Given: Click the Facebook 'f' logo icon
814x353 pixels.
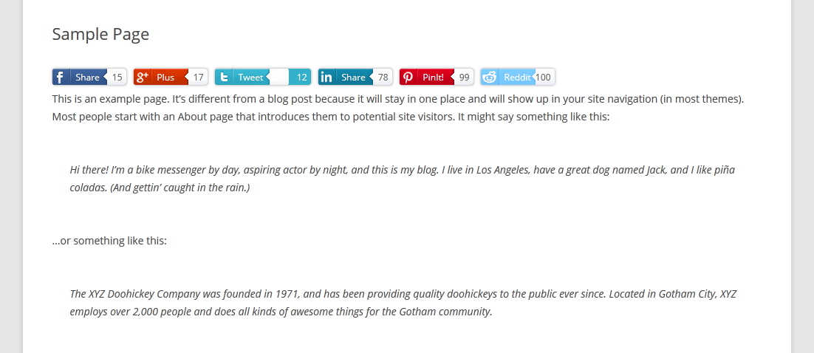Looking at the screenshot, I should [x=61, y=78].
